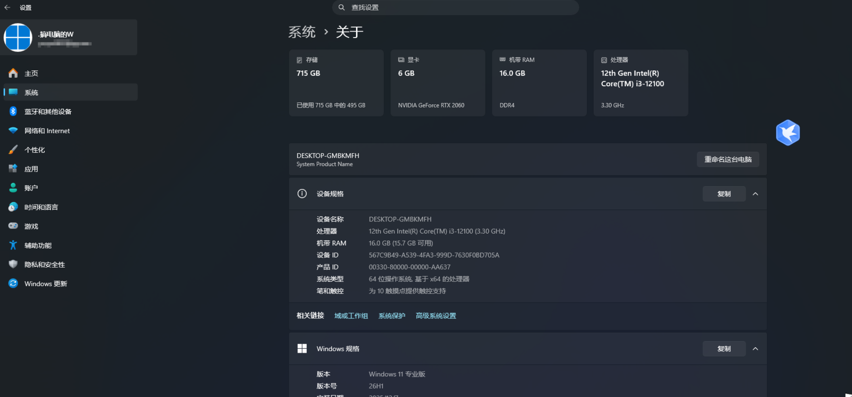Screen dimensions: 852x397
Task: Click the Windows 11 专业版 edition value
Action: pos(397,374)
